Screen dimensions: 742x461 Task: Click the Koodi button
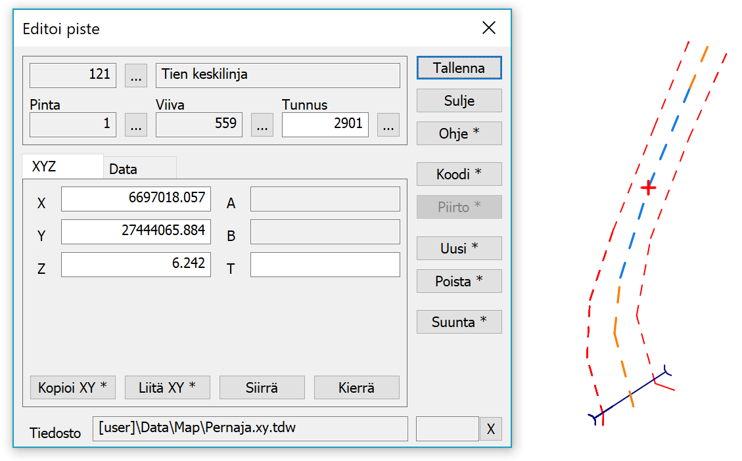tap(459, 174)
